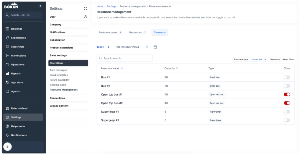Viewport: 302px width, 155px height.
Task: Click the Refer a friend gift icon
Action: [7, 108]
